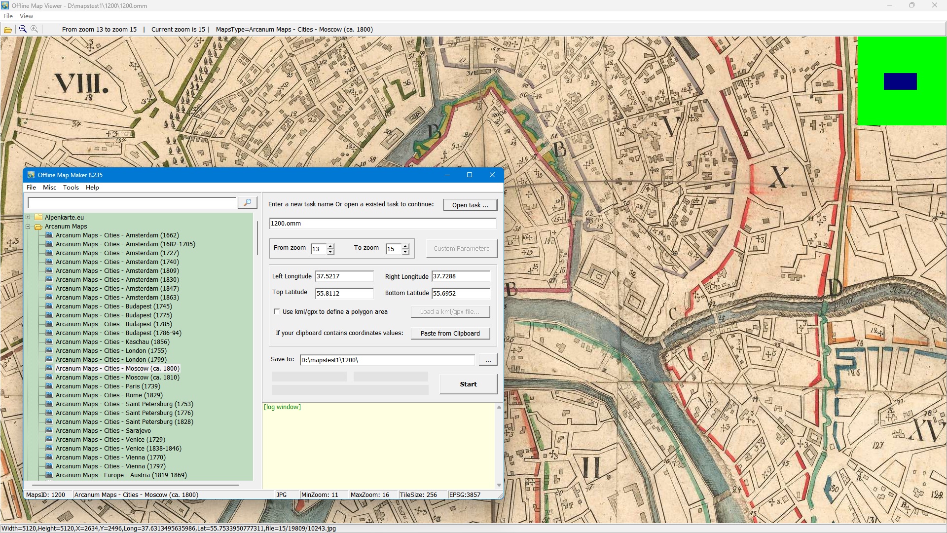
Task: Click the Right Longitude input field
Action: (461, 276)
